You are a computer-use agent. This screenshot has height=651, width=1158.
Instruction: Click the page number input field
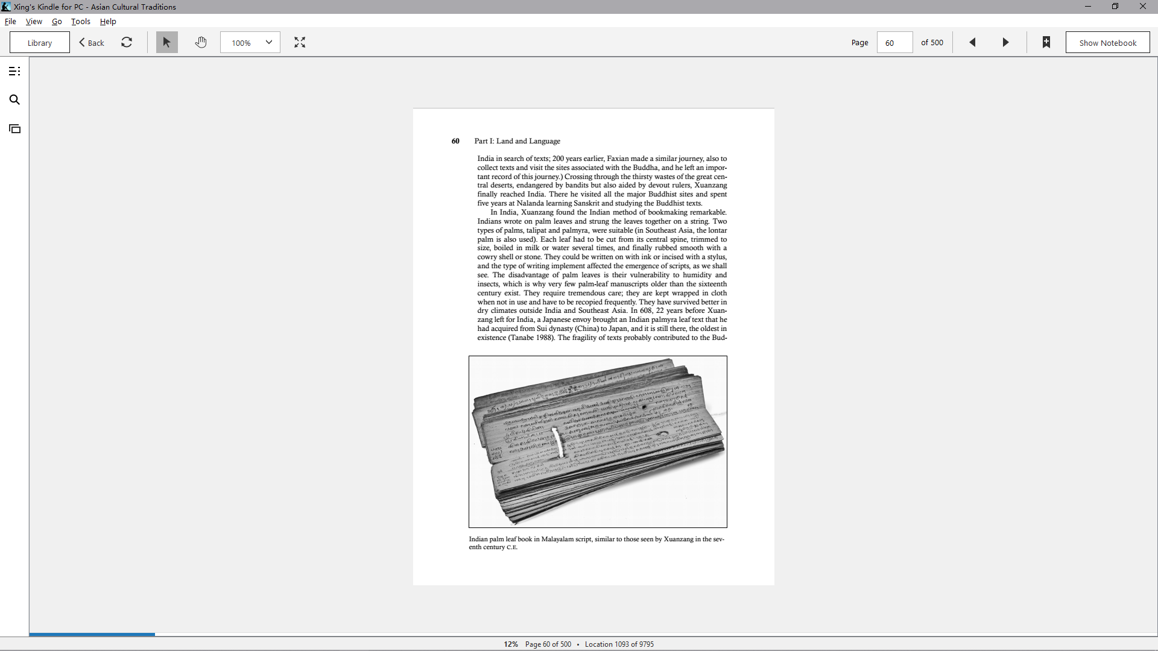point(894,42)
